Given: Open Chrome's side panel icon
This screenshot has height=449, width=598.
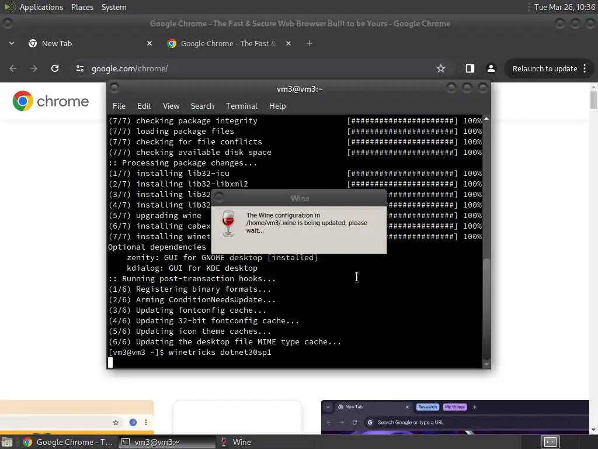Looking at the screenshot, I should click(x=470, y=68).
